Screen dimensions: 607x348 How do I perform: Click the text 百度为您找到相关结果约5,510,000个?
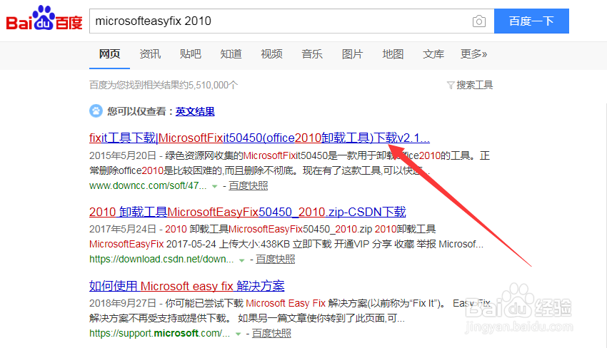tap(164, 85)
